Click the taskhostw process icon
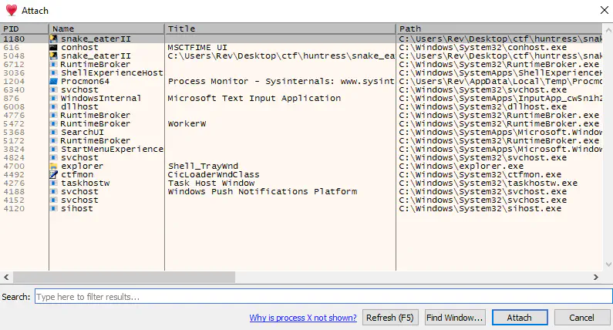The width and height of the screenshot is (613, 330). click(x=54, y=183)
